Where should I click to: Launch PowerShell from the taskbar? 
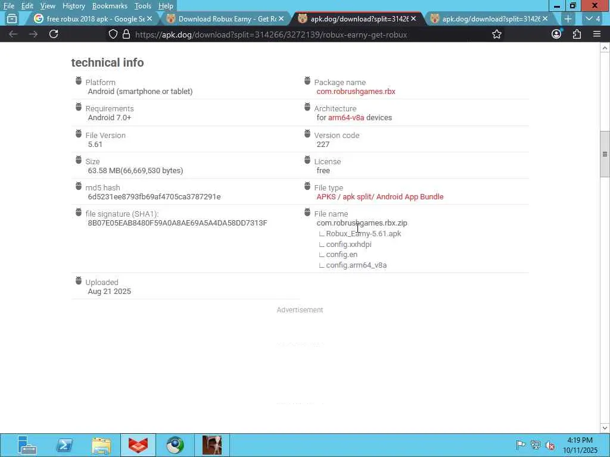click(64, 445)
